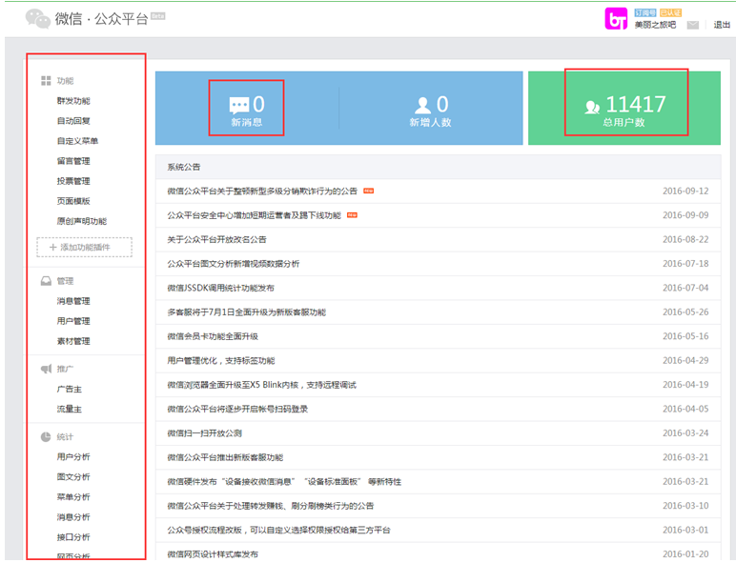This screenshot has width=736, height=563.
Task: Click account name 美丽之旅吧
Action: pyautogui.click(x=655, y=25)
